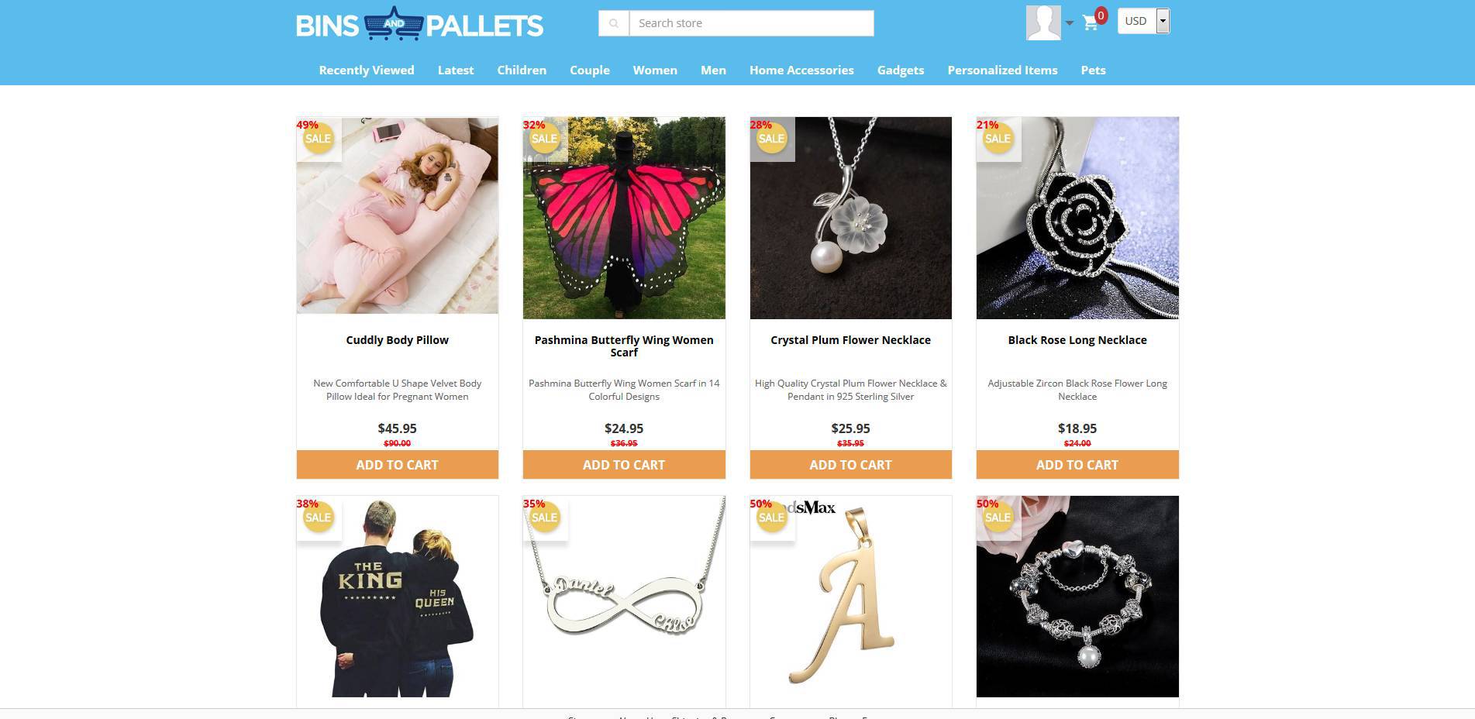The width and height of the screenshot is (1475, 719).
Task: Click the Search store input field
Action: tap(751, 23)
